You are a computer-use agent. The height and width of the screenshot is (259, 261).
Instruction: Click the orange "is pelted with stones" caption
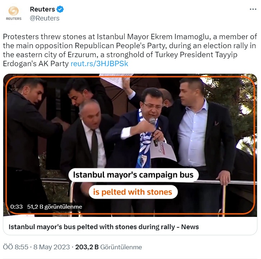(x=133, y=192)
